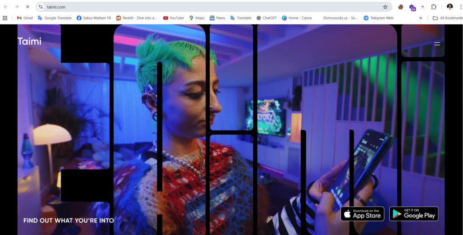Open the Chrome profile avatar

coord(449,7)
